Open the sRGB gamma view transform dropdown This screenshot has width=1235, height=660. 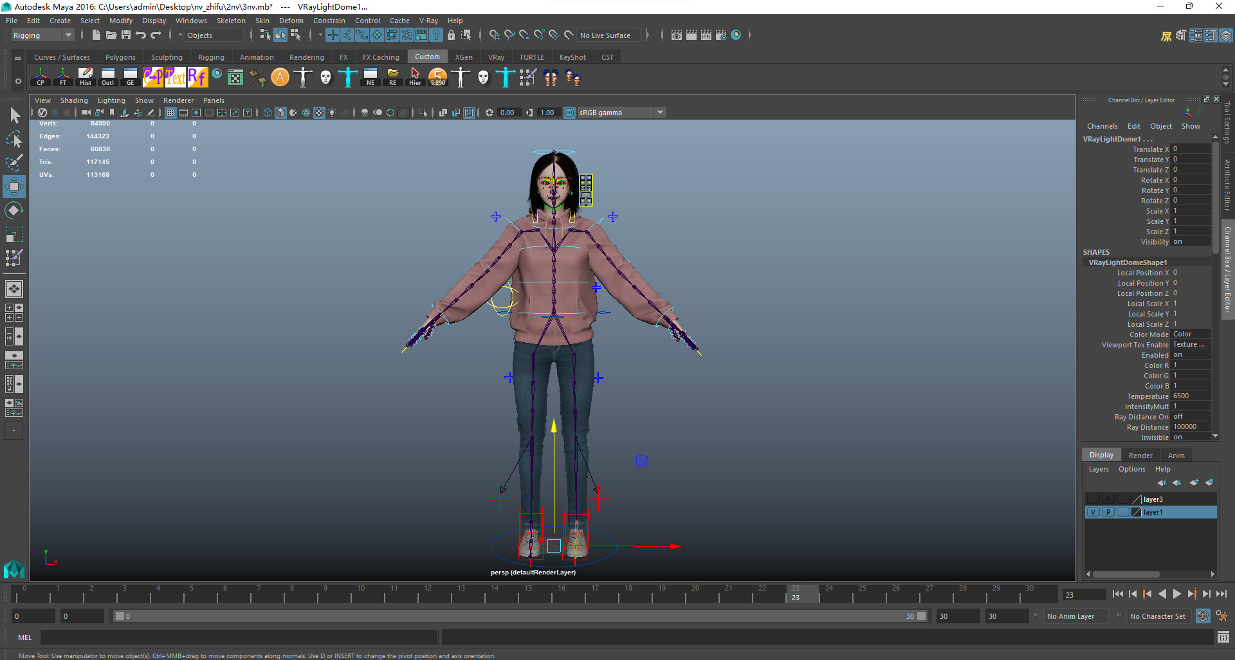(621, 113)
